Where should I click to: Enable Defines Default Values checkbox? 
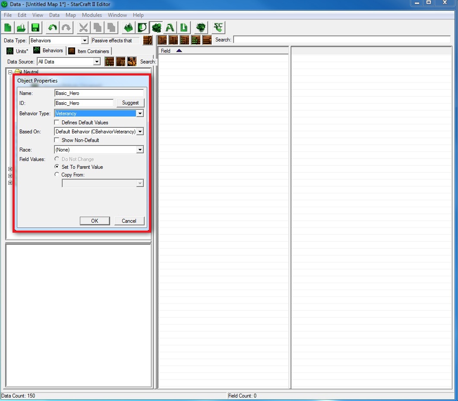[57, 123]
